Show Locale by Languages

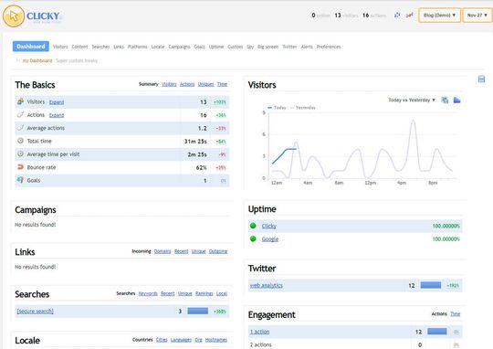point(181,340)
